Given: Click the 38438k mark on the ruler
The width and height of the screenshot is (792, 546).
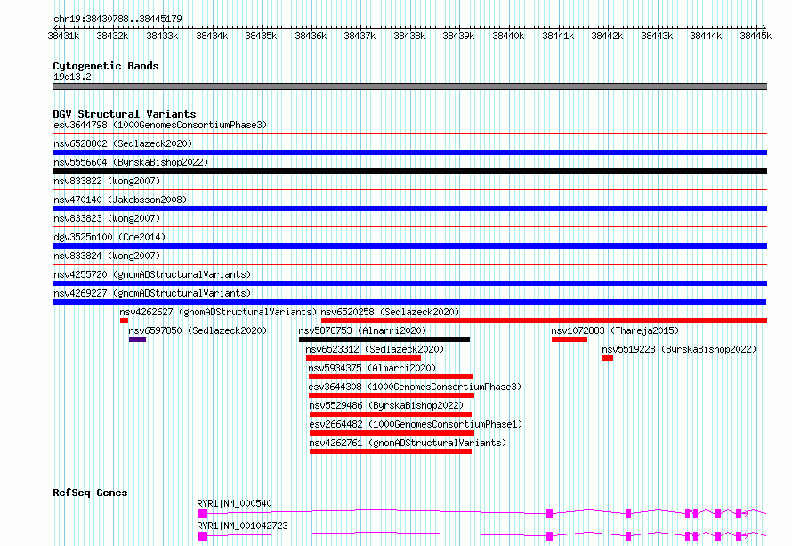Looking at the screenshot, I should coord(409,36).
